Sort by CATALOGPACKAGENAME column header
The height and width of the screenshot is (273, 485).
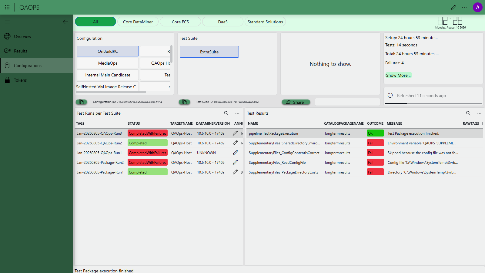pyautogui.click(x=344, y=123)
